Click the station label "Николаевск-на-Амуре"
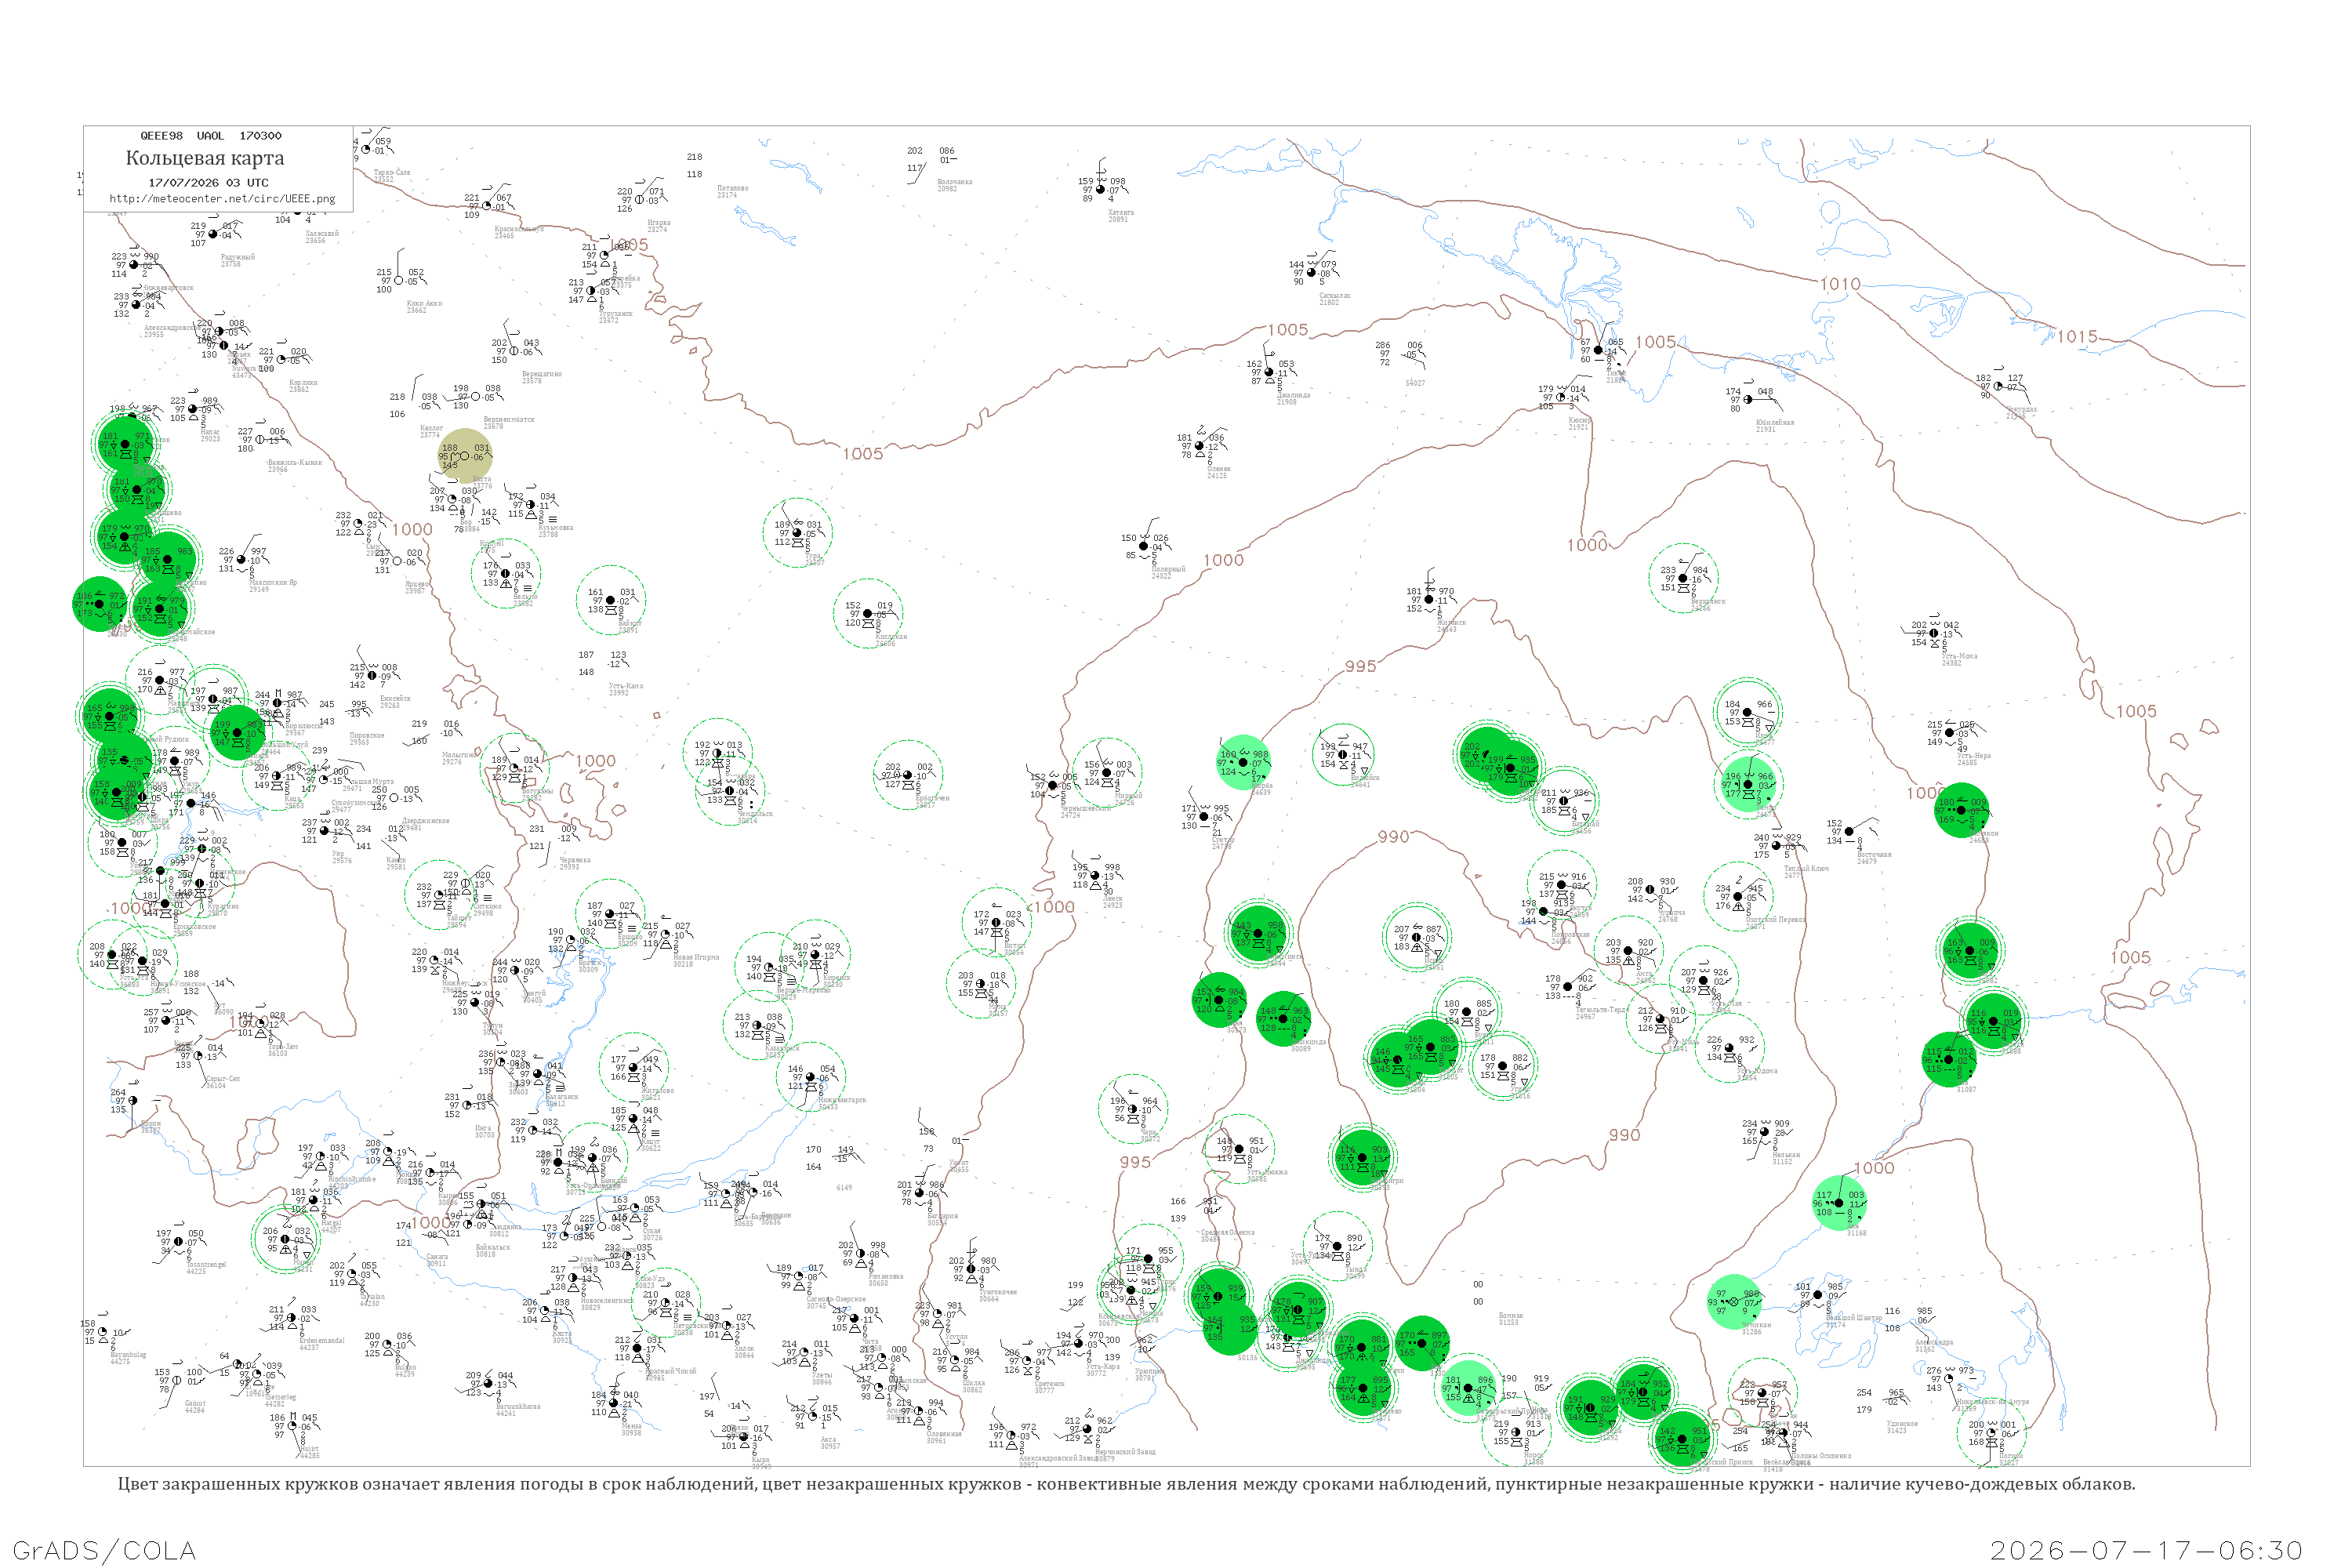 click(x=1991, y=1402)
